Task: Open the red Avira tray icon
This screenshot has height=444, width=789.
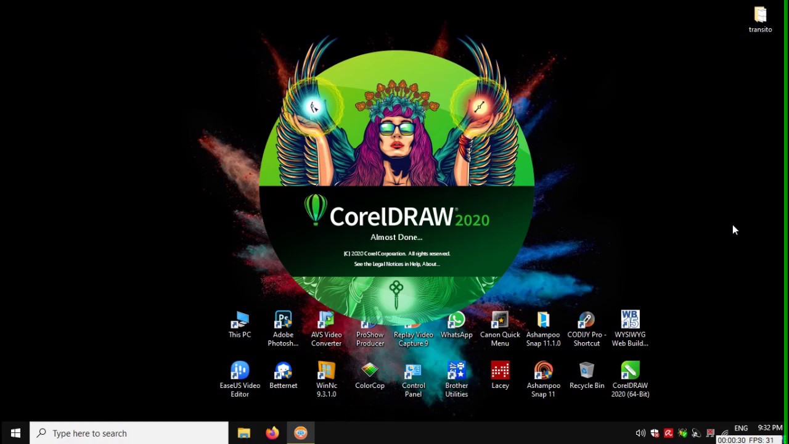Action: pos(668,433)
